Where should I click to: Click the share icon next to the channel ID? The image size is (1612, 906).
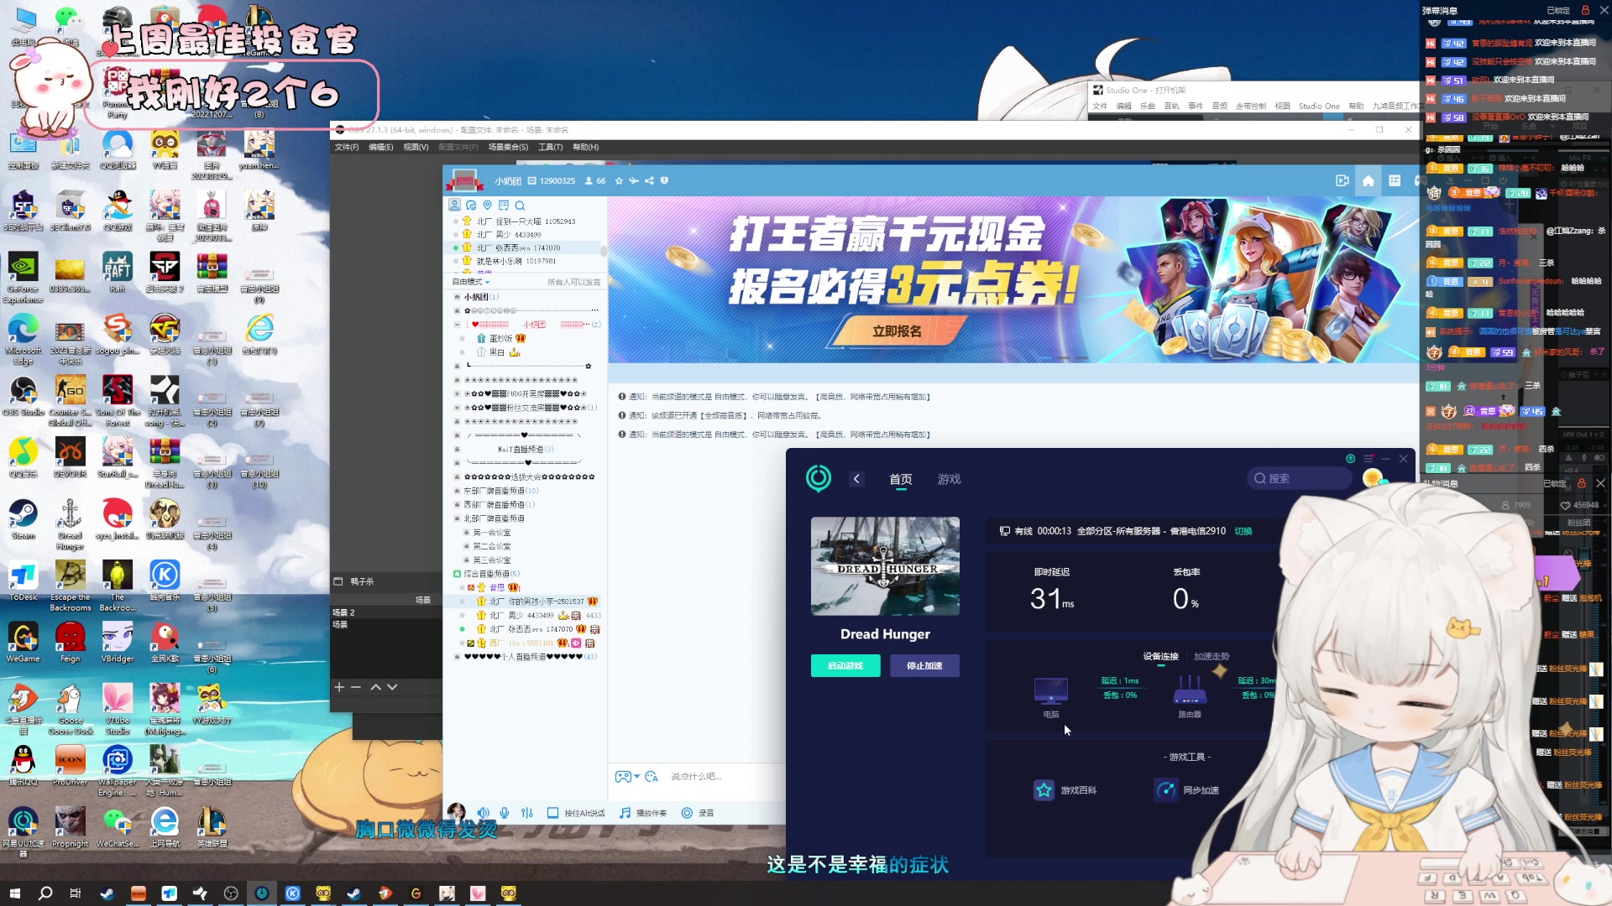point(648,180)
